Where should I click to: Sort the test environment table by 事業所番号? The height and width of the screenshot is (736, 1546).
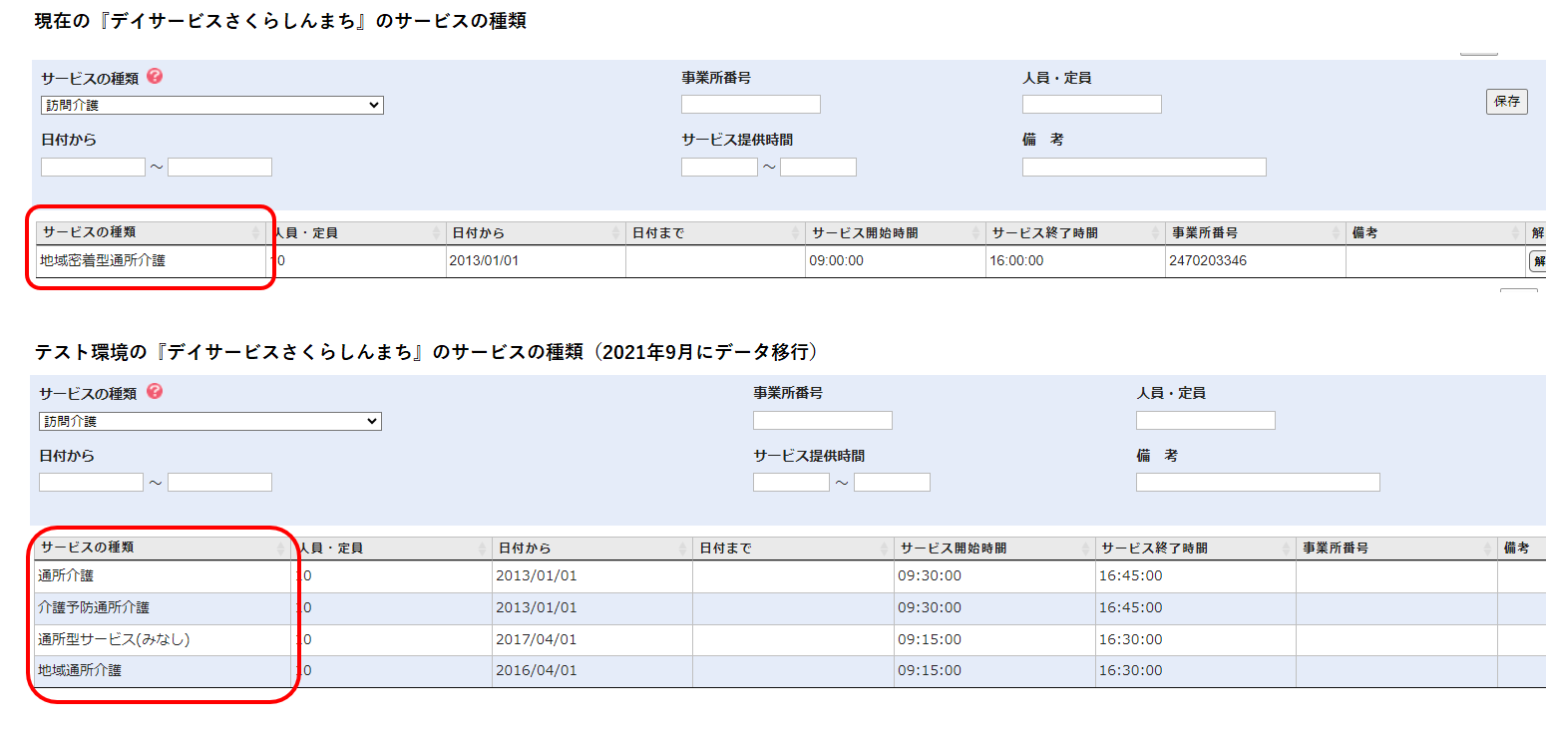pos(1395,549)
